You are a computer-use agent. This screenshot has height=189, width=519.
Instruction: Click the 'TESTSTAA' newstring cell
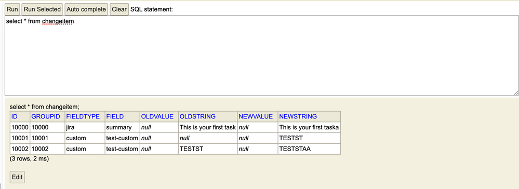309,149
